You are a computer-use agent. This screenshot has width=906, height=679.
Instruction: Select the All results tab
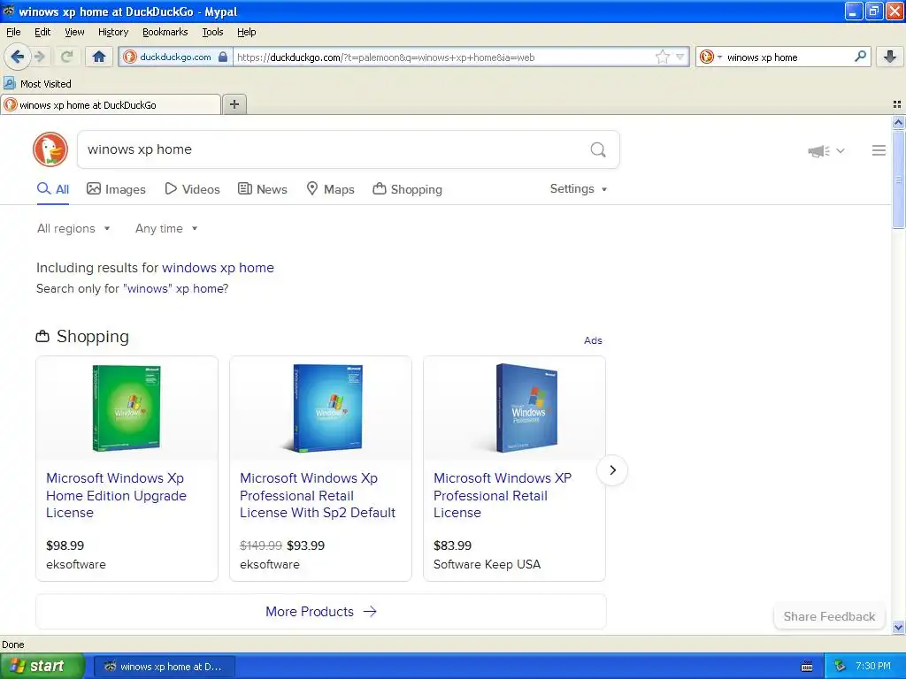(53, 189)
